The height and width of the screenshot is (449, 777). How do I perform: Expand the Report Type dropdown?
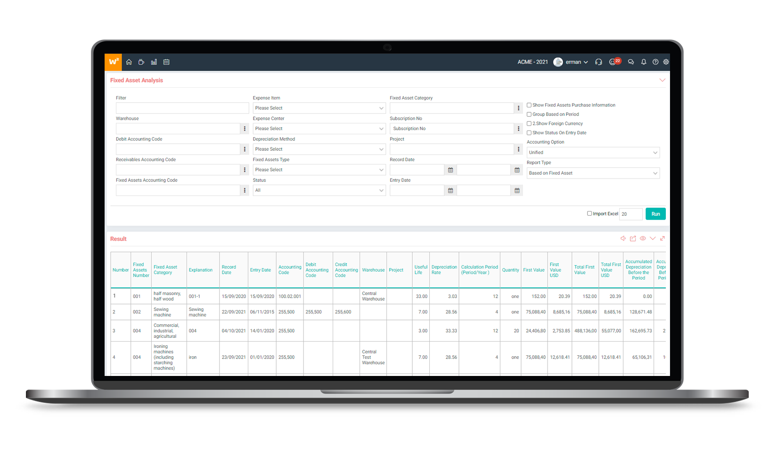click(593, 173)
